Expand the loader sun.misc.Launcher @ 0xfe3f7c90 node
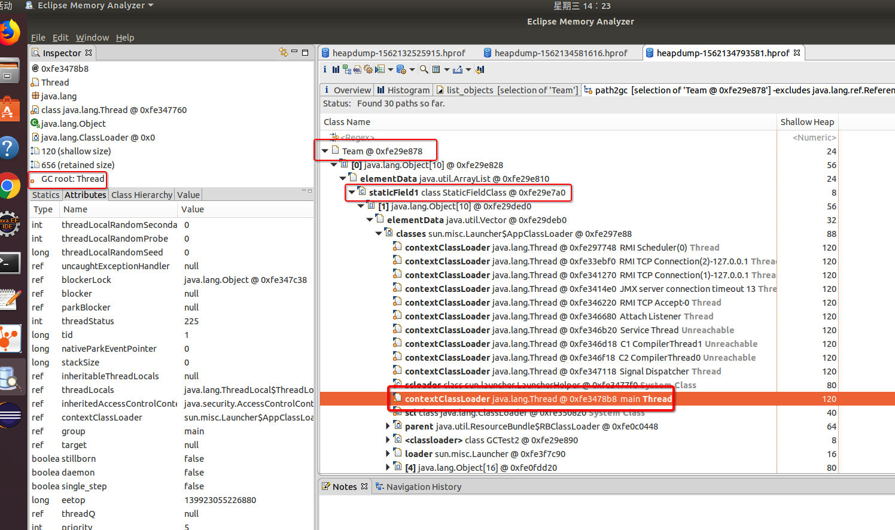This screenshot has height=530, width=895. click(x=388, y=453)
